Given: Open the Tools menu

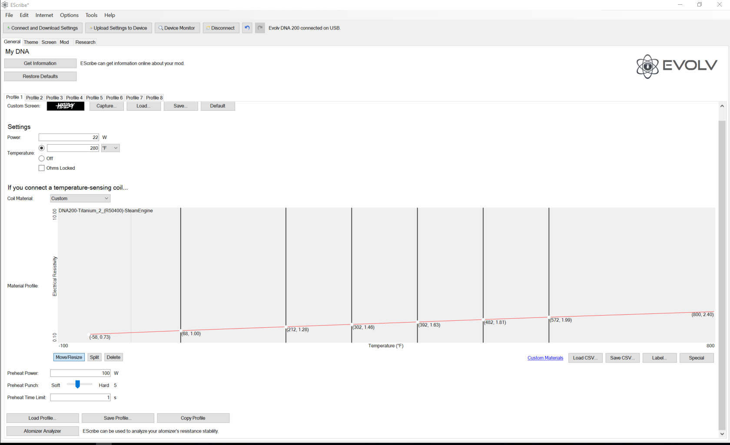Looking at the screenshot, I should click(91, 15).
